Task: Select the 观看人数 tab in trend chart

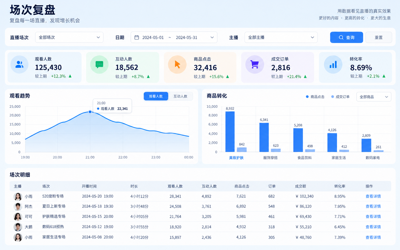Action: 156,96
